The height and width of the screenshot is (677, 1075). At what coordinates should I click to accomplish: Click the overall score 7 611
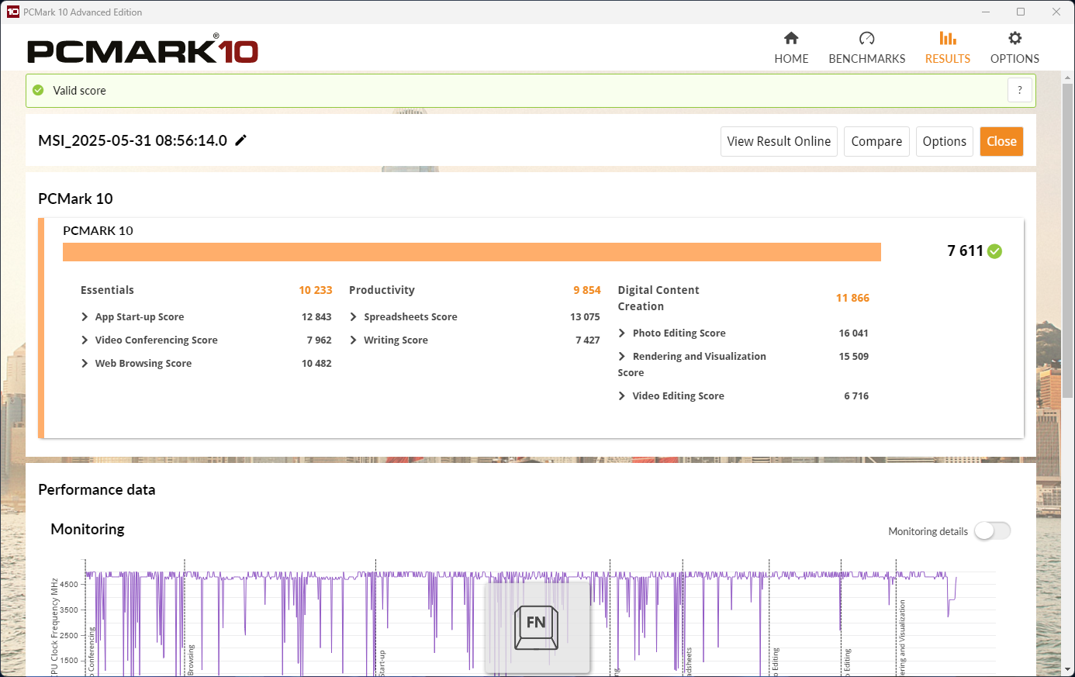click(965, 250)
